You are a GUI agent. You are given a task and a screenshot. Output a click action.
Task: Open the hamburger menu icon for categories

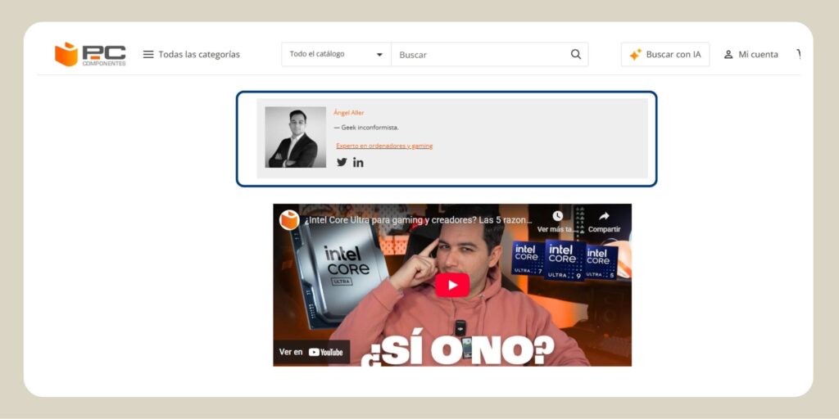[x=148, y=55]
